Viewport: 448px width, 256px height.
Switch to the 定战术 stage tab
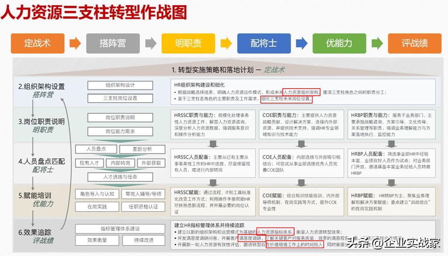[x=37, y=43]
